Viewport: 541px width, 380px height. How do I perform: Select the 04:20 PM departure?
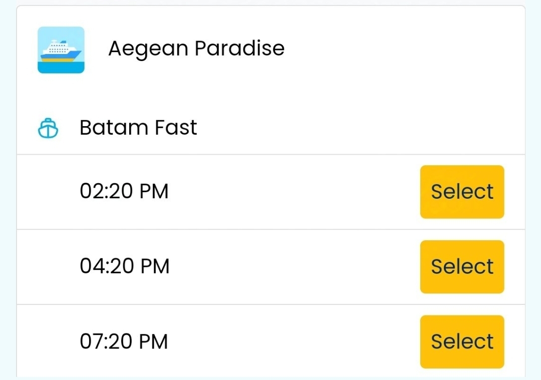[x=462, y=267]
